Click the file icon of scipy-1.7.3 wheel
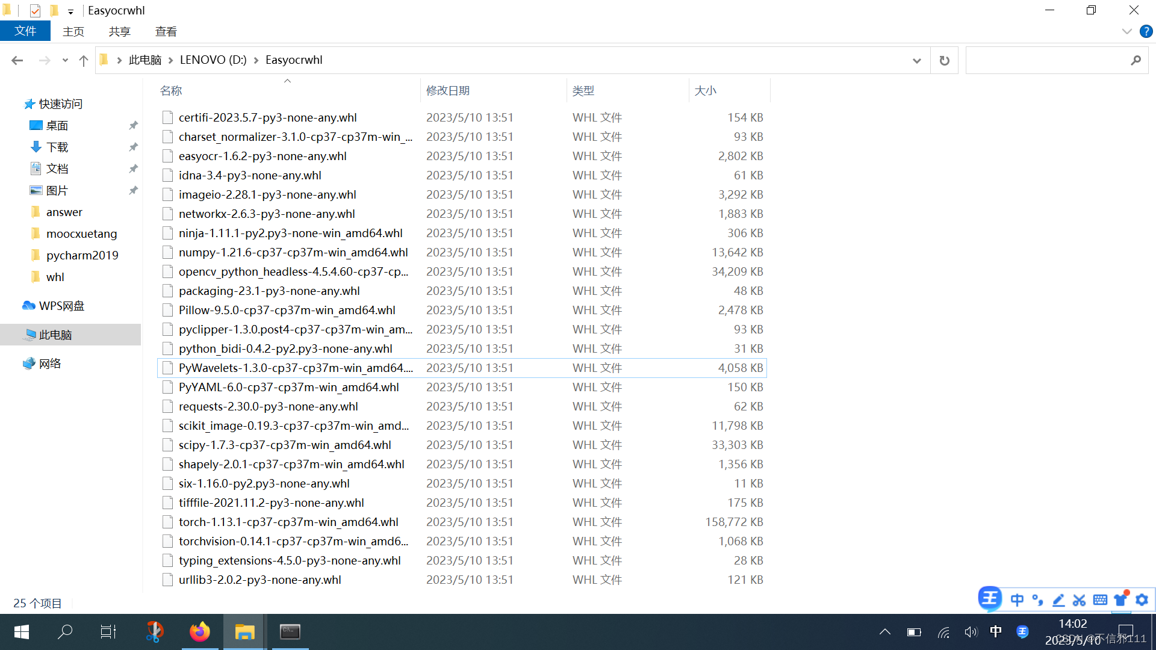 (x=167, y=445)
